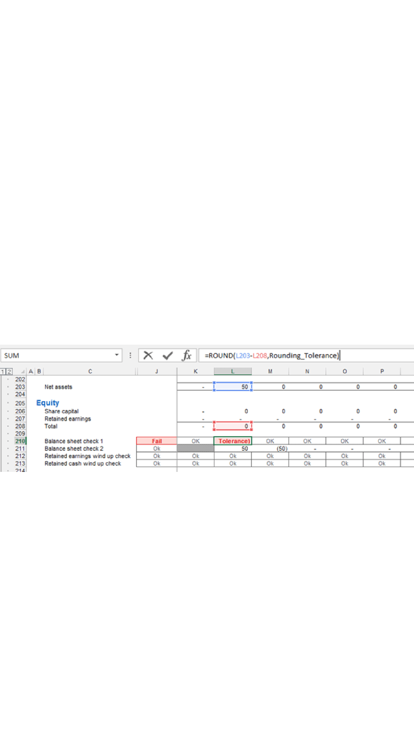Viewport: 414px width, 737px height.
Task: Select the Equity heading cell
Action: pyautogui.click(x=48, y=403)
